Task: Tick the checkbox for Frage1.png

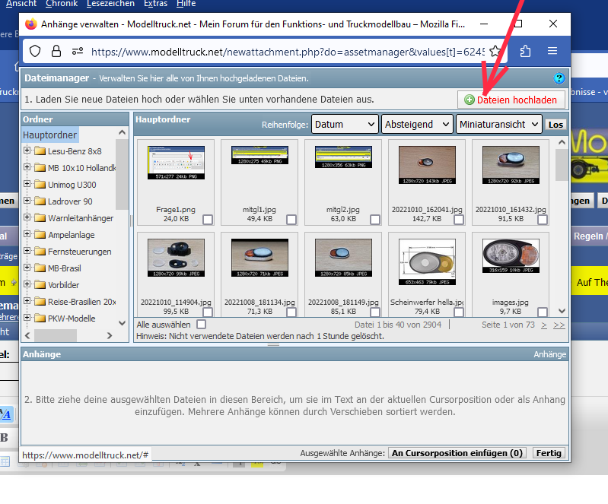Action: click(x=208, y=220)
